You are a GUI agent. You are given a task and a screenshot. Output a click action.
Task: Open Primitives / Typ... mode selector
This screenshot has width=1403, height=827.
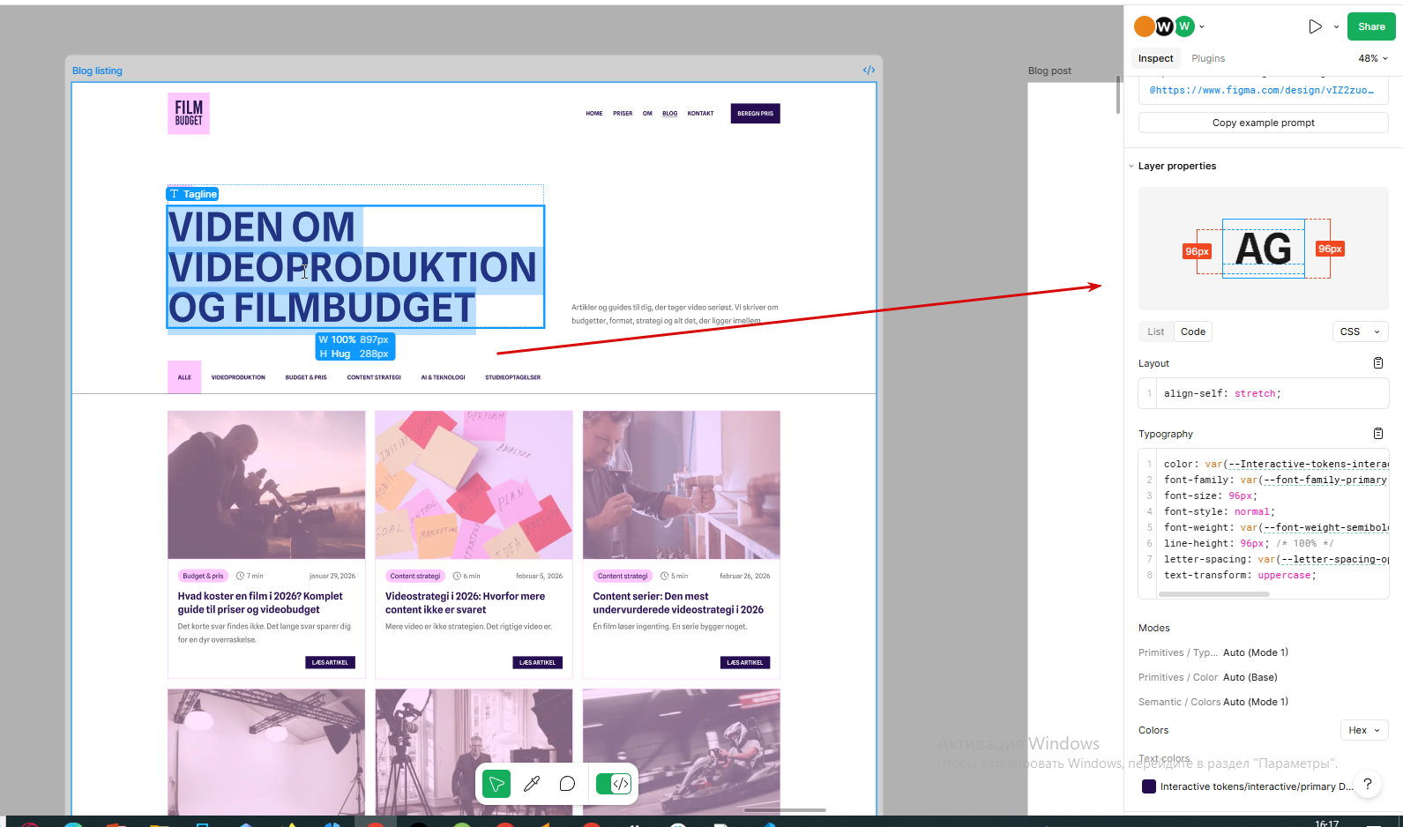click(x=1255, y=652)
